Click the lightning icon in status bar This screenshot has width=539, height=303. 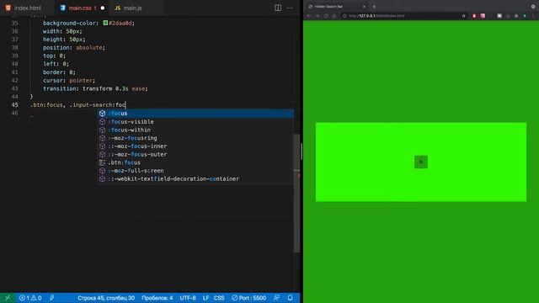pyautogui.click(x=52, y=298)
